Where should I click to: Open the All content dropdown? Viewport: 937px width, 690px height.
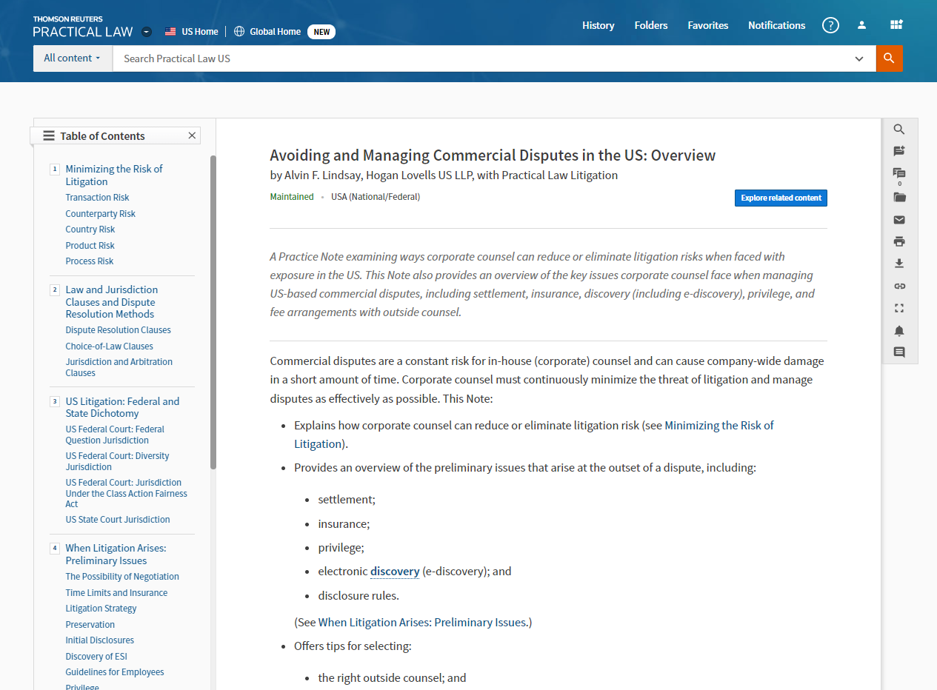(x=72, y=58)
